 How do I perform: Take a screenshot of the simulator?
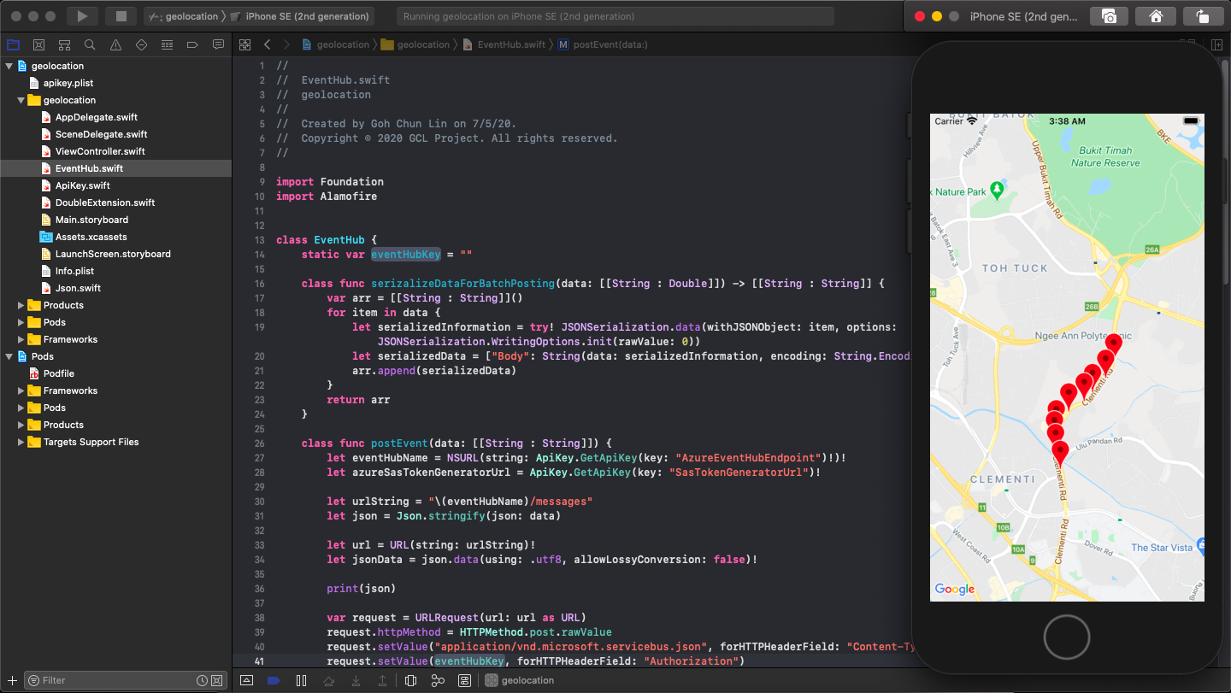pos(1109,15)
